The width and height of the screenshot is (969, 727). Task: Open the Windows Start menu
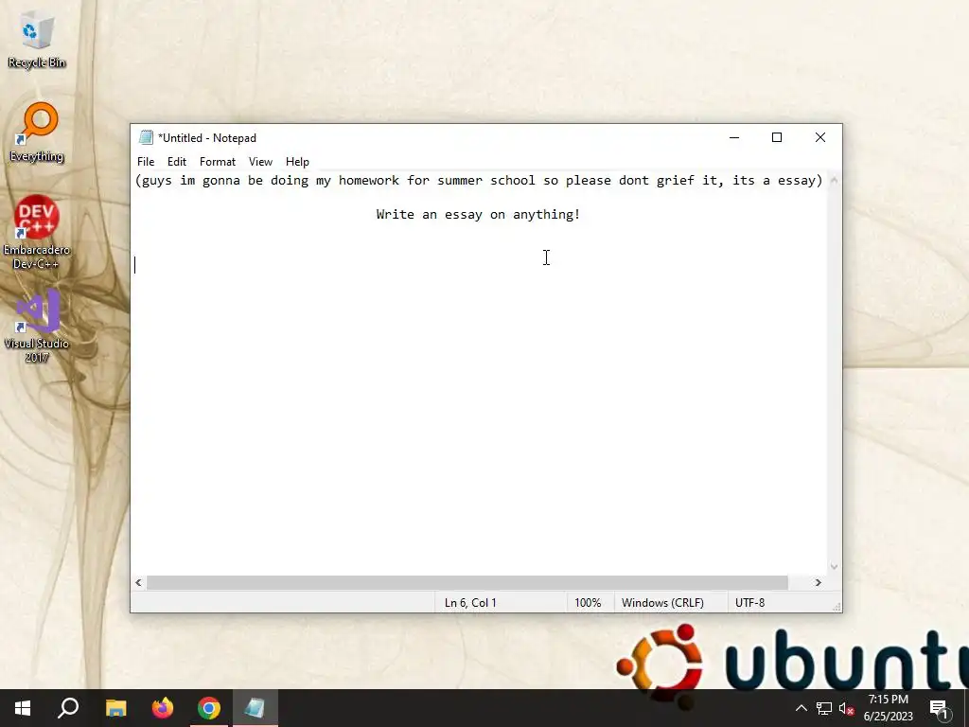[23, 708]
